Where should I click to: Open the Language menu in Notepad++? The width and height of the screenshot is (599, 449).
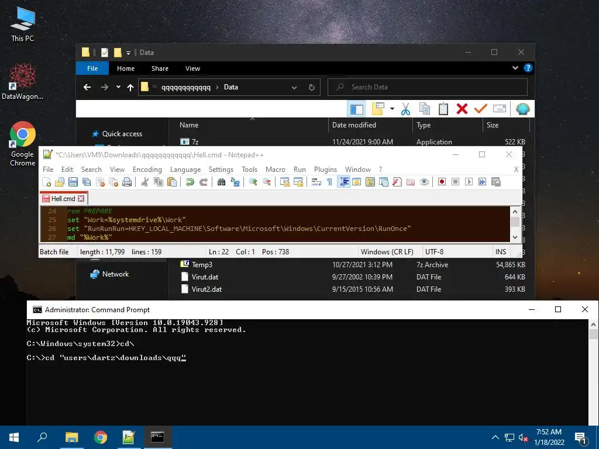click(185, 170)
